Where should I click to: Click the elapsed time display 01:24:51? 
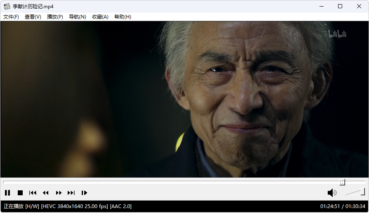(x=330, y=206)
